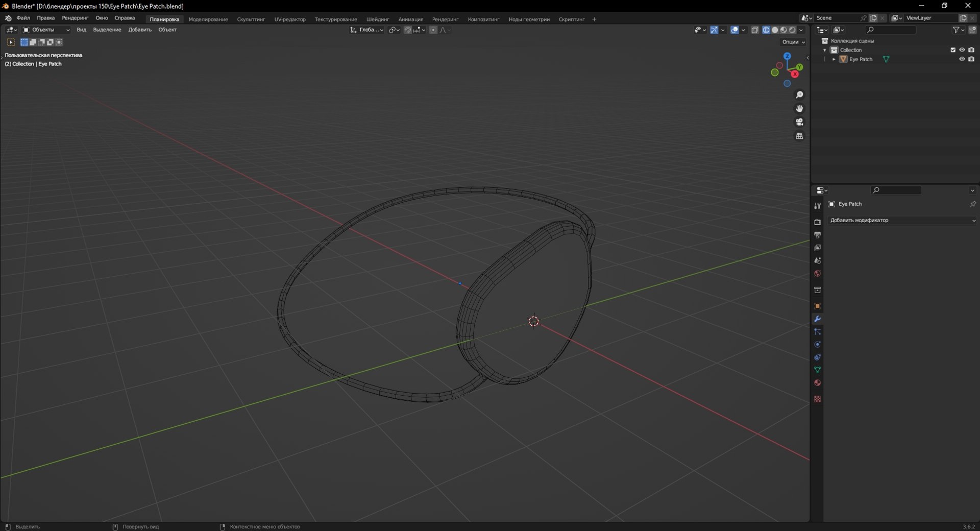The height and width of the screenshot is (531, 980).
Task: Switch to material preview shading
Action: click(x=783, y=30)
